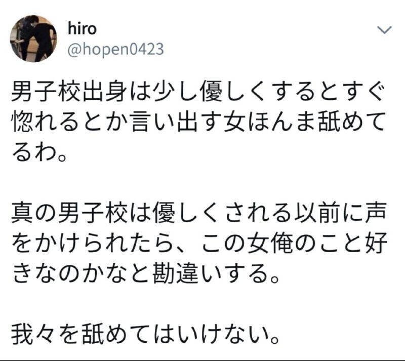This screenshot has width=405, height=361.
Task: Open hiro's round profile avatar
Action: tap(33, 39)
